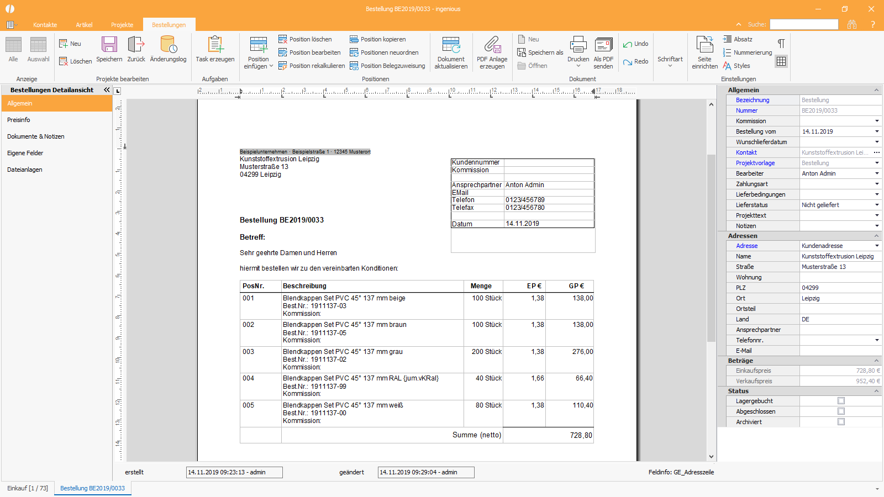Switch to Projekte ribbon tab
This screenshot has width=884, height=497.
click(122, 25)
